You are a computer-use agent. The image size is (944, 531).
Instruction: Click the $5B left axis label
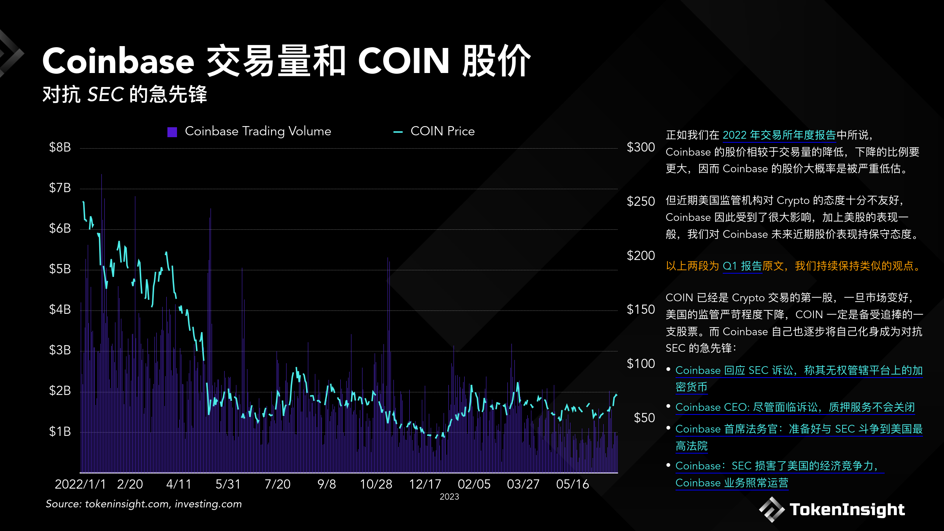(x=60, y=269)
